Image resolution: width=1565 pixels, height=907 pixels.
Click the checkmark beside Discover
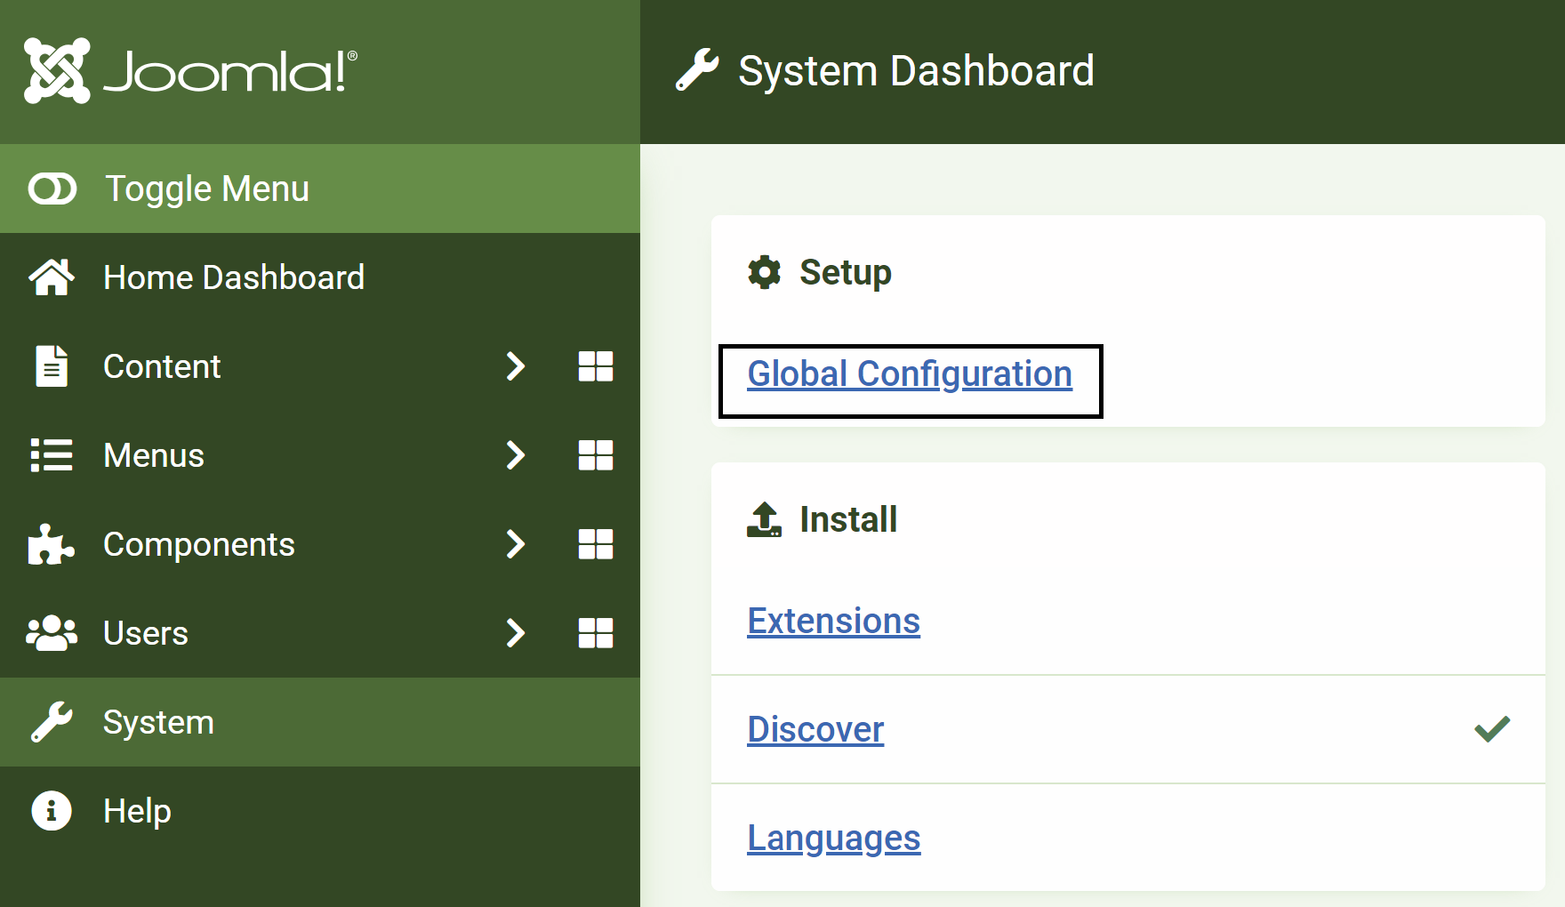click(1492, 729)
